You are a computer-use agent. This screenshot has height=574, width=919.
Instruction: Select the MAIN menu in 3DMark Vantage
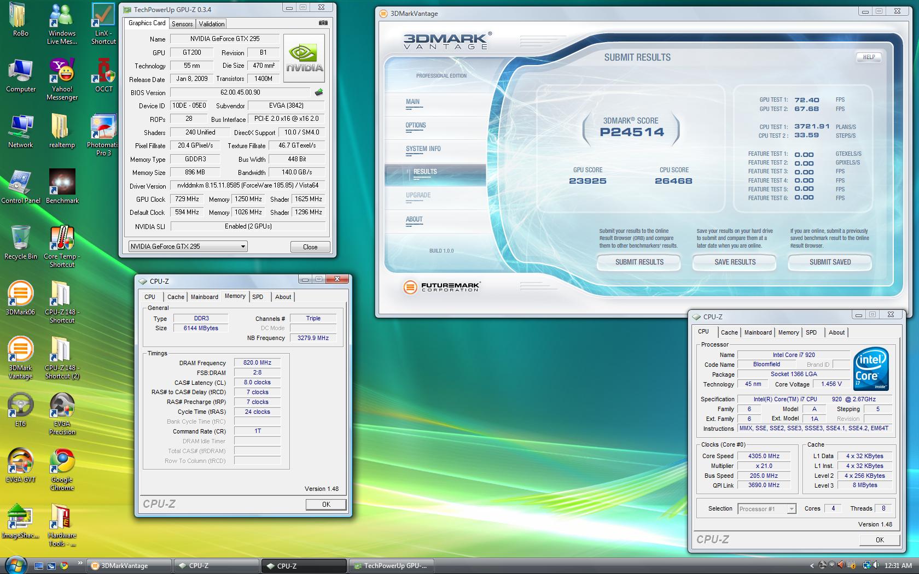413,102
